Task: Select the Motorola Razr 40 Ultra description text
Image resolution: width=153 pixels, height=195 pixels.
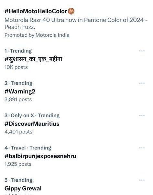Action: pos(76,23)
